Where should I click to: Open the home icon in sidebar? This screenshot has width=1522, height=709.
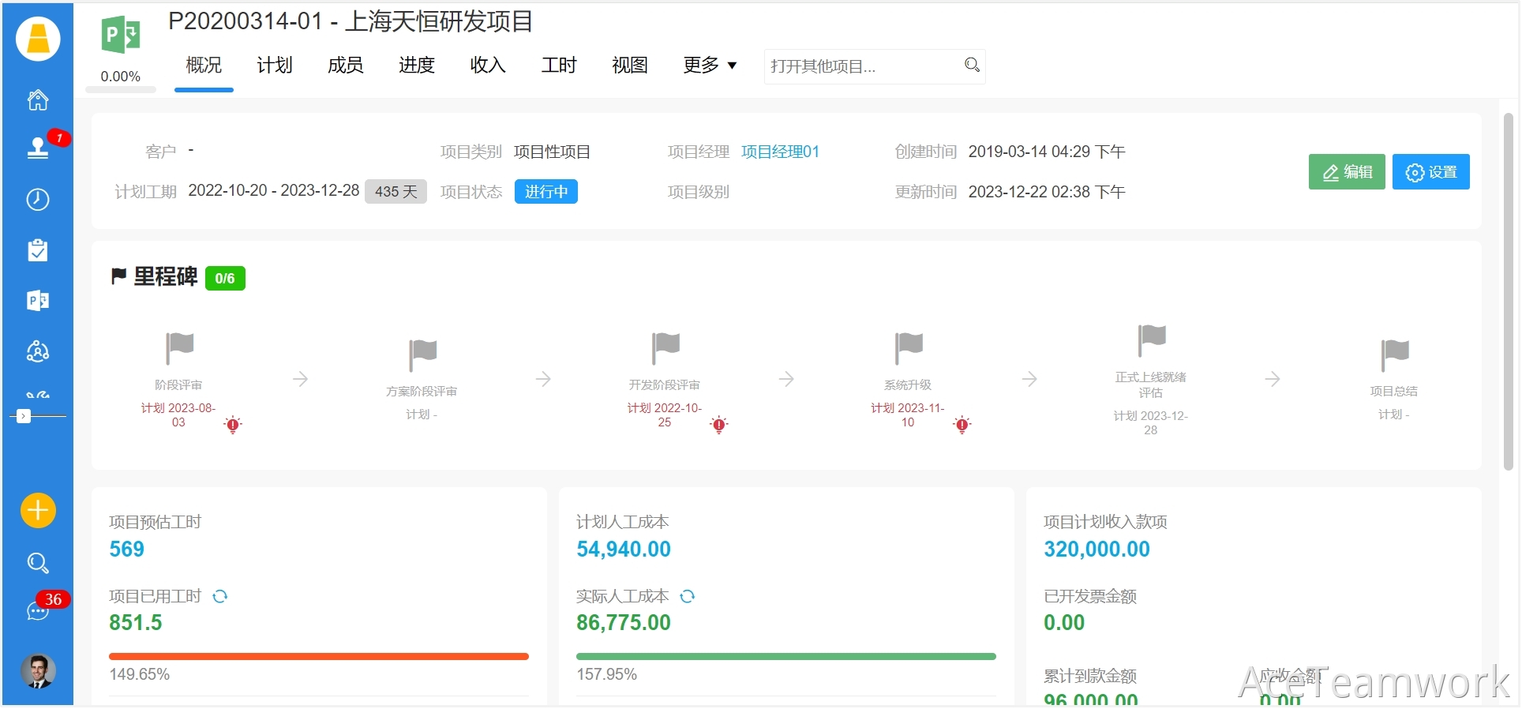click(x=38, y=100)
